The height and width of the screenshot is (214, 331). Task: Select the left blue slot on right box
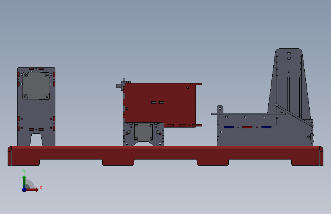pos(229,127)
